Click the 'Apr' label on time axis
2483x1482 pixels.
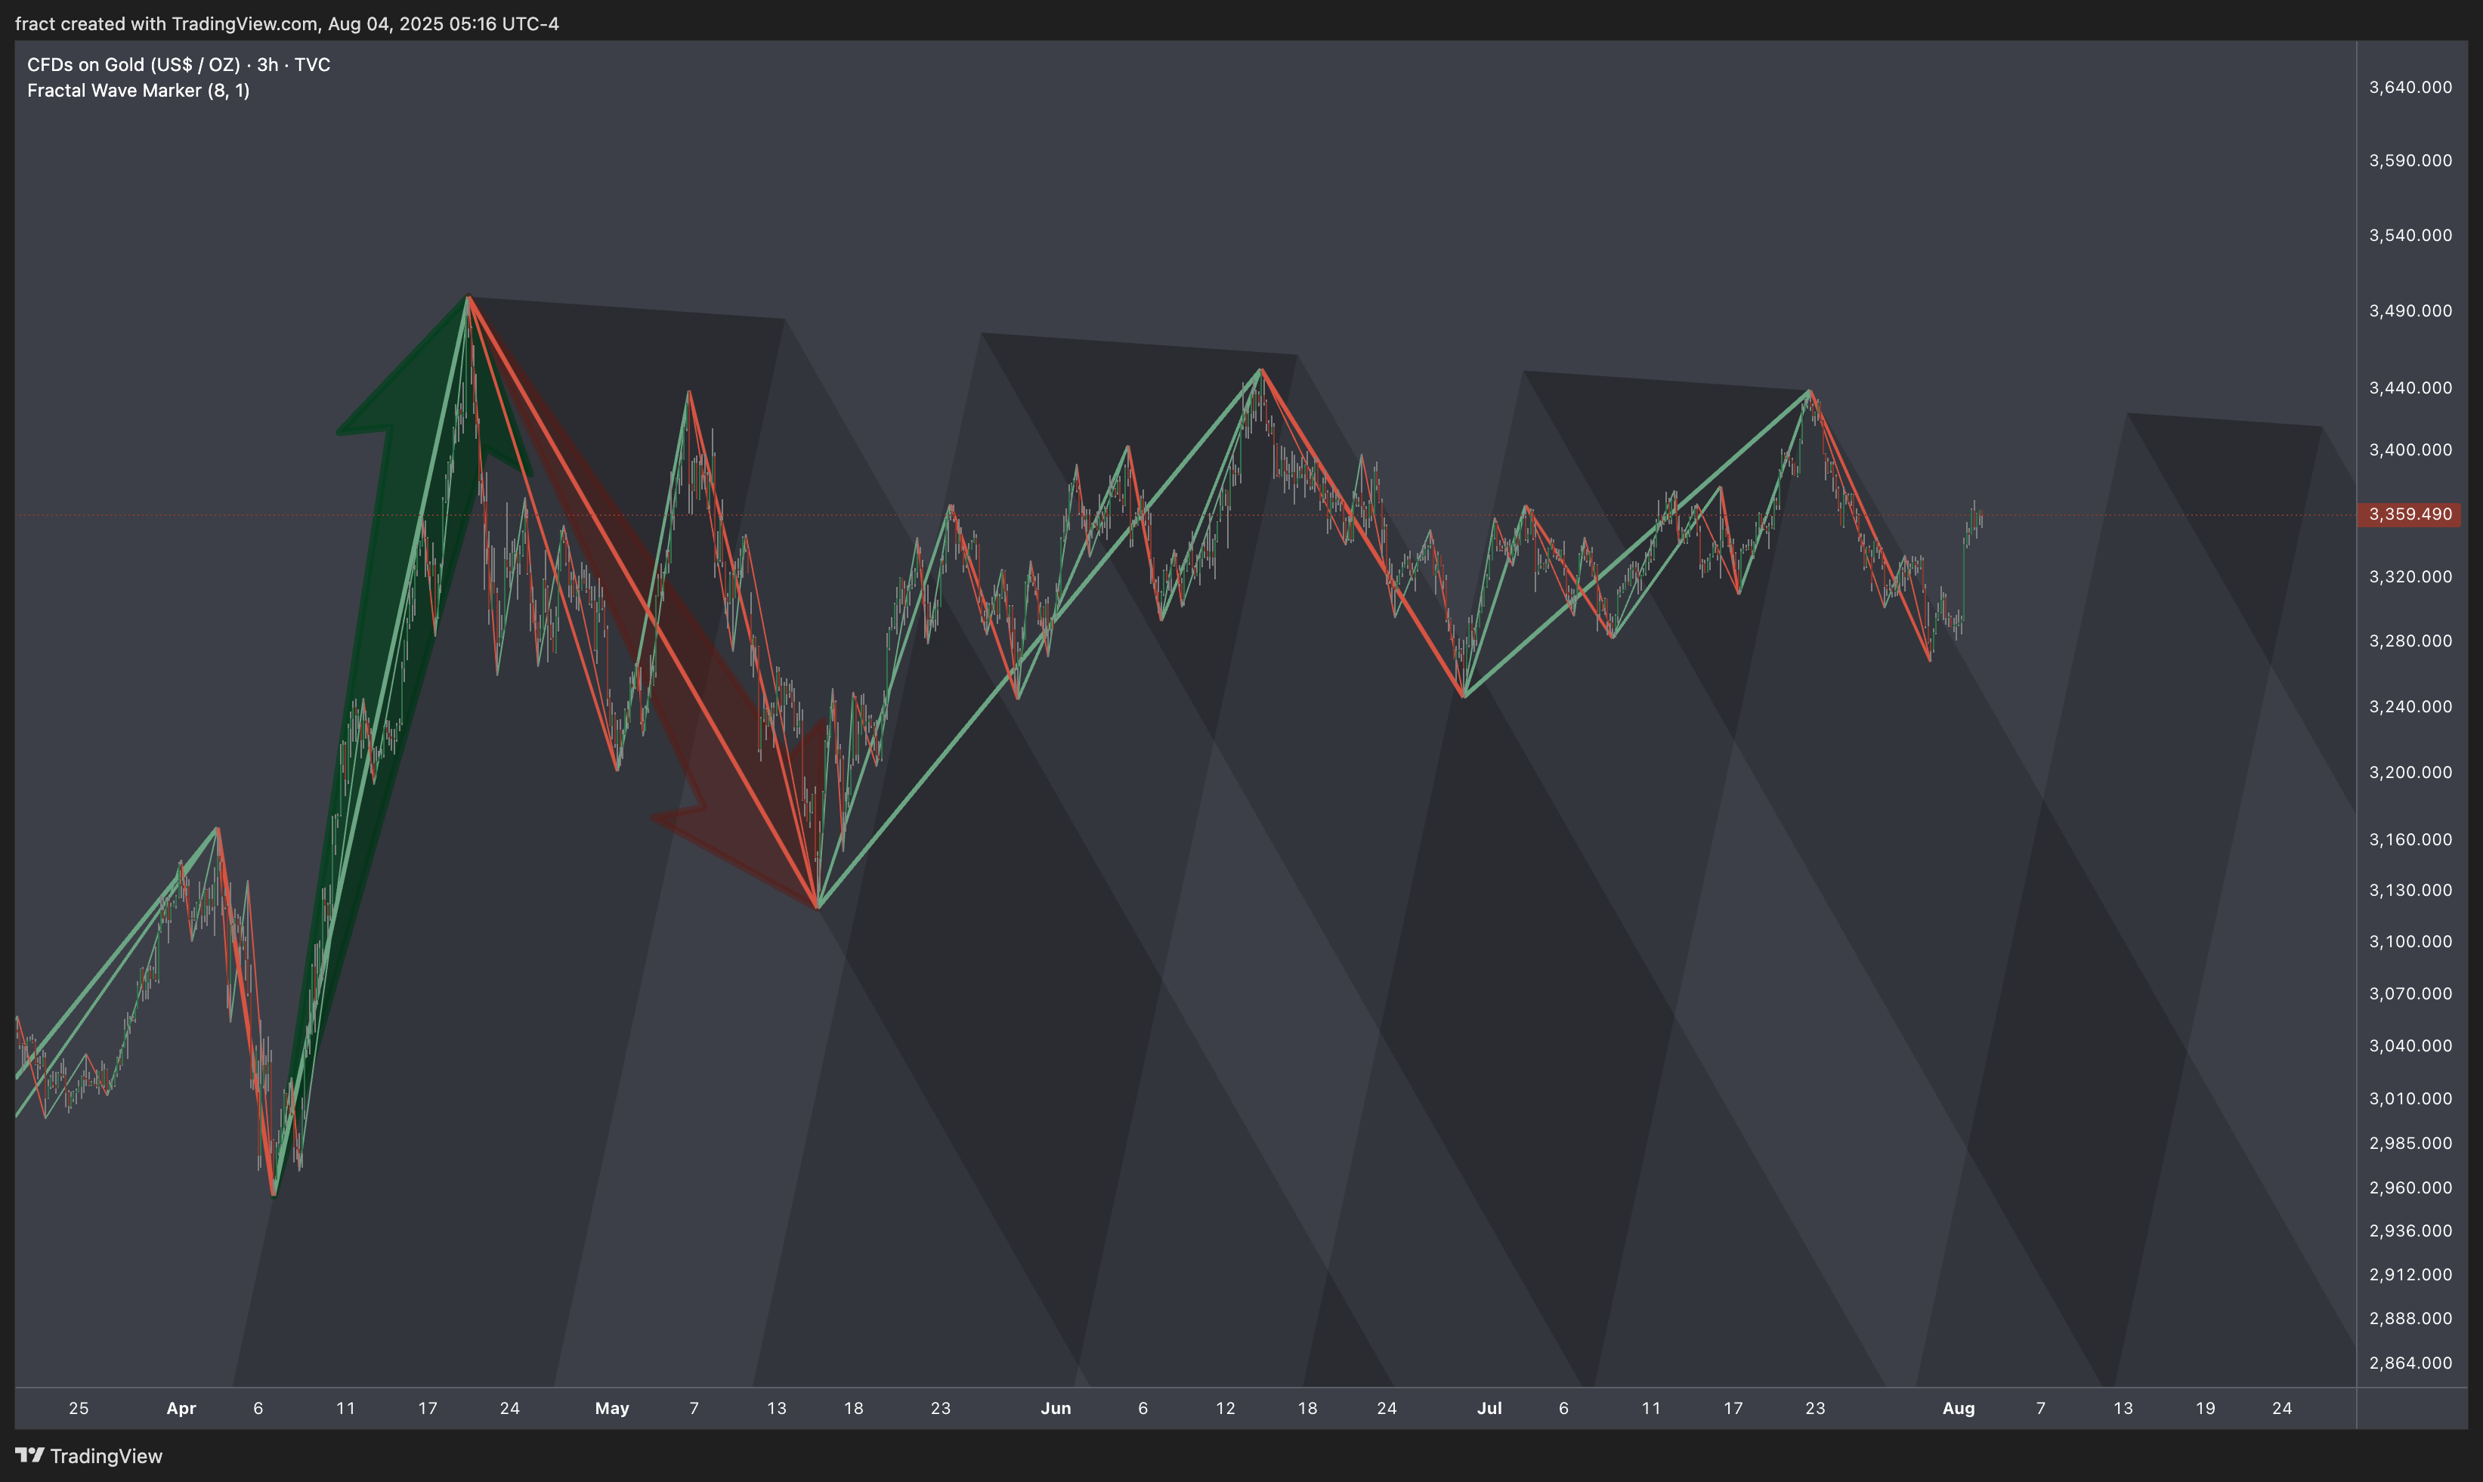pyautogui.click(x=181, y=1408)
